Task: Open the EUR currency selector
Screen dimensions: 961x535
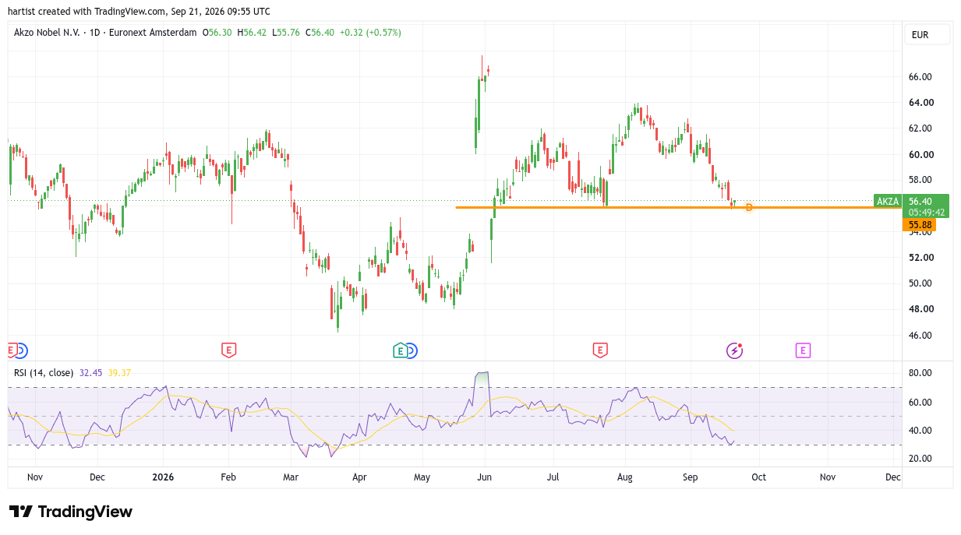Action: pos(927,35)
